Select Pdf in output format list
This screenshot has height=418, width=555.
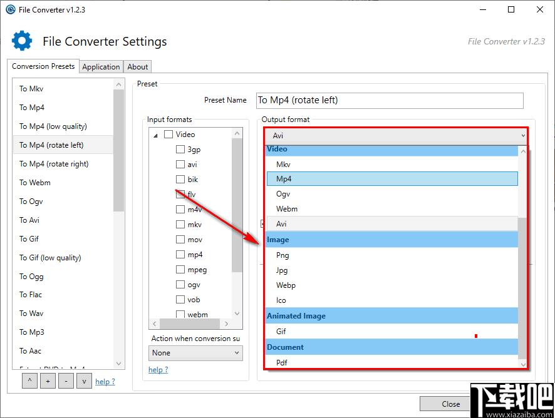pos(392,362)
